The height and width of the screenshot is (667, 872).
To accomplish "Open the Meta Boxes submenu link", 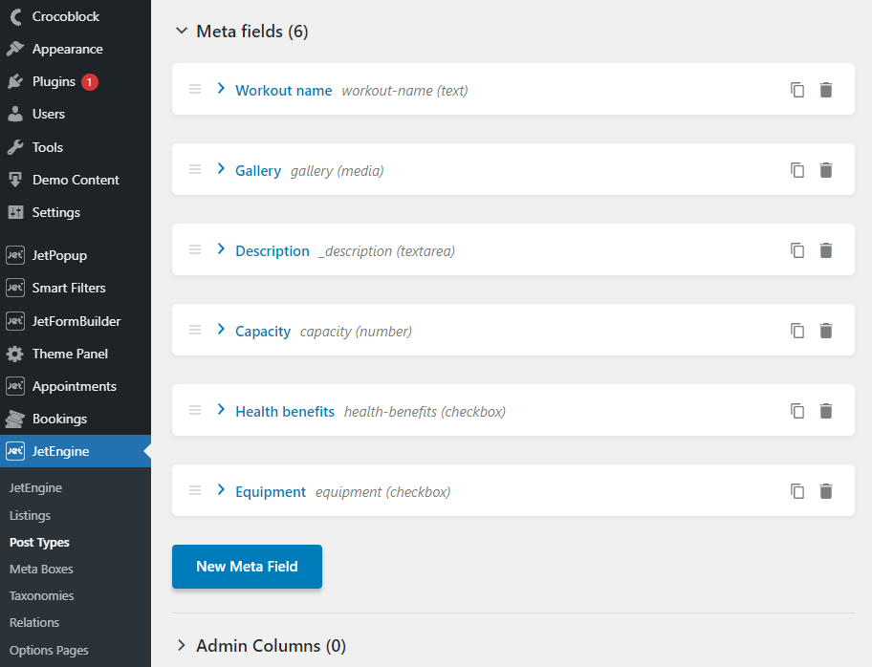I will [x=41, y=569].
